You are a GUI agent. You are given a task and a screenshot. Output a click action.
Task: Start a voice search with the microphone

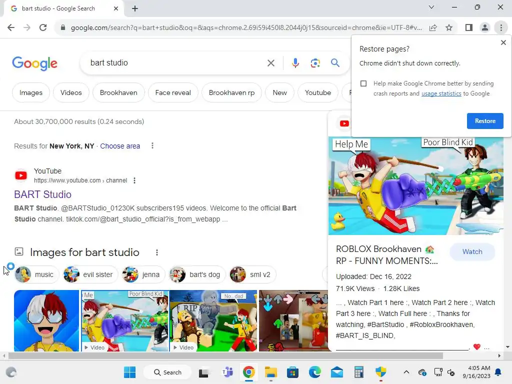pyautogui.click(x=295, y=63)
